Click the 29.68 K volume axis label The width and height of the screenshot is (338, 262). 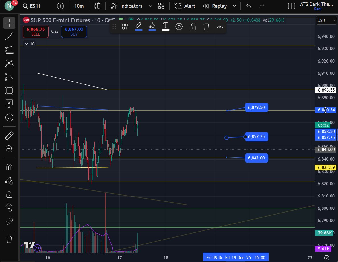pos(324,233)
